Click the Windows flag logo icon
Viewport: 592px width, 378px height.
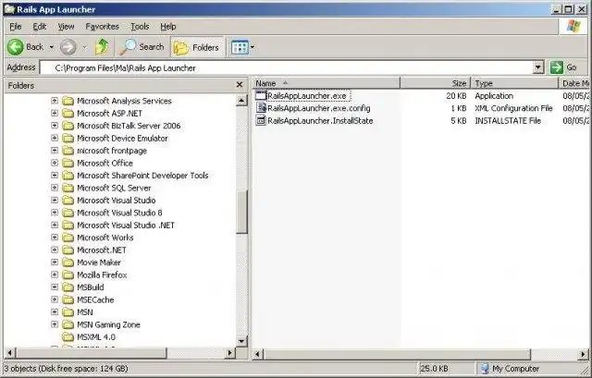(x=573, y=27)
